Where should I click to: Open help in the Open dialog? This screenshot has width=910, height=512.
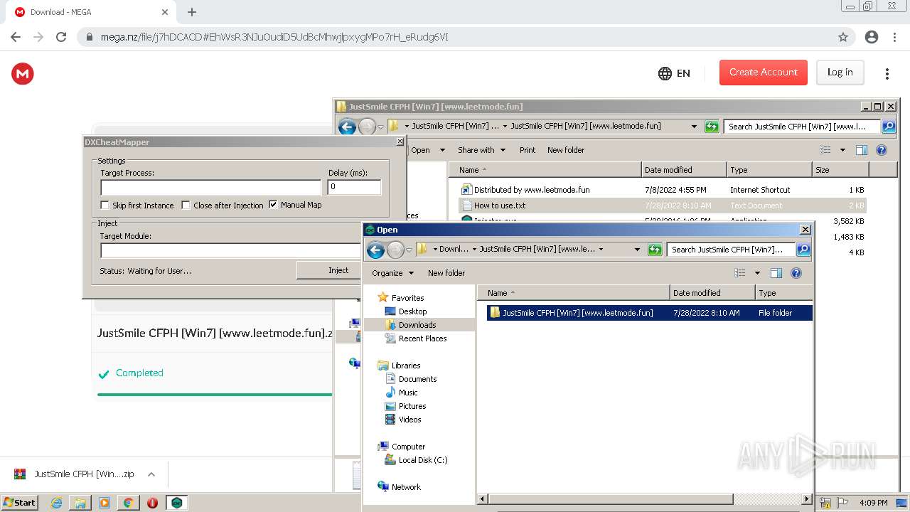point(796,273)
